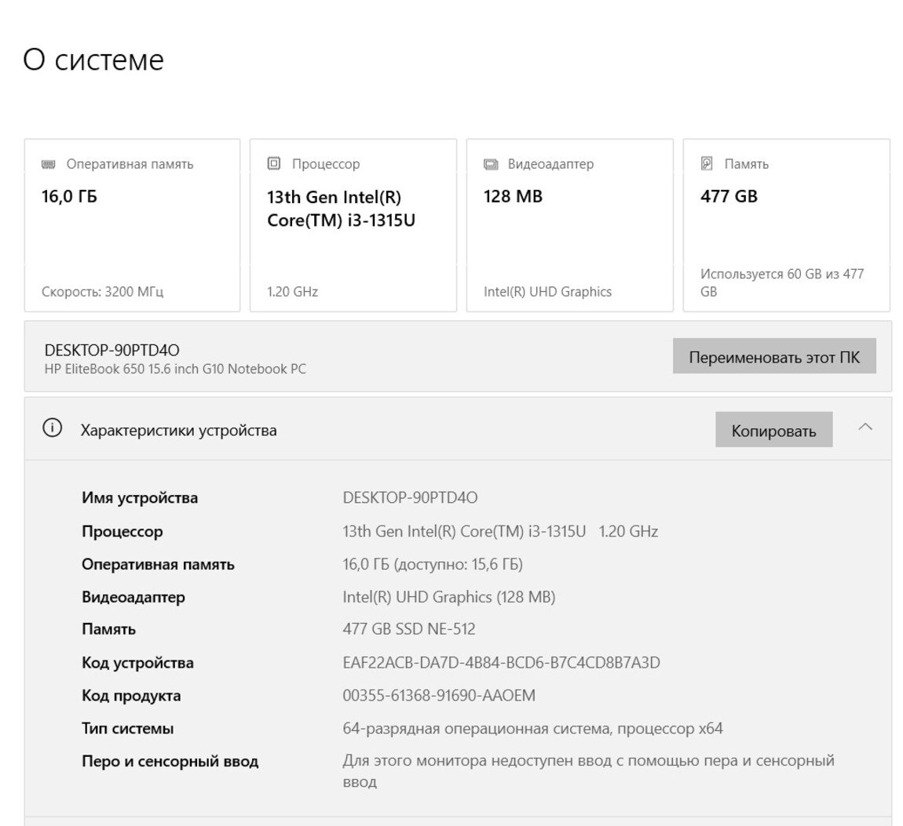Click the storage disk icon beside Память
Image resolution: width=903 pixels, height=826 pixels.
707,164
